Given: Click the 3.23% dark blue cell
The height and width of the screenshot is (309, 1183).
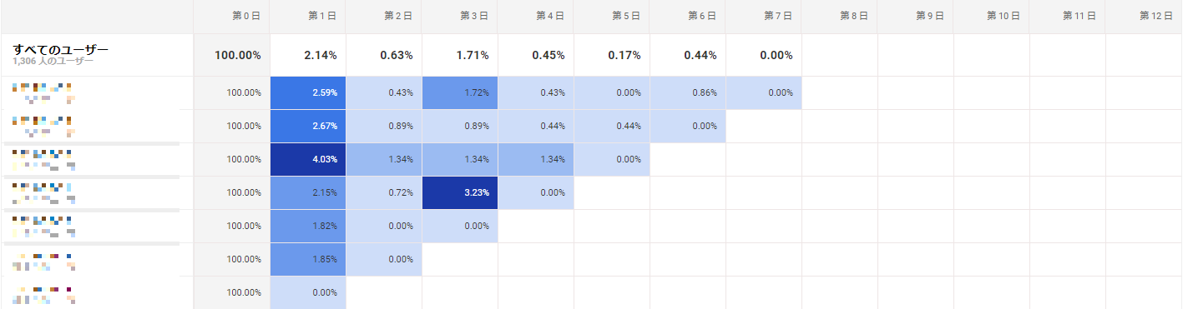Looking at the screenshot, I should pyautogui.click(x=459, y=192).
